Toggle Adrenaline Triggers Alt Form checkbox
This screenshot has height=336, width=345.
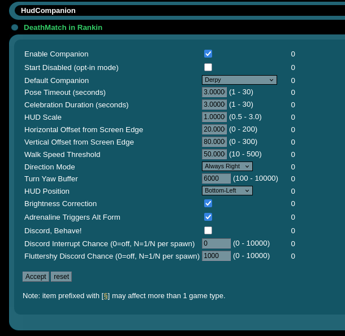(208, 217)
